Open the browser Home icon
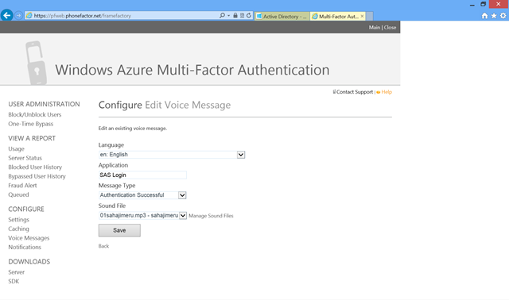Viewport: 509px width, 300px height. (484, 16)
